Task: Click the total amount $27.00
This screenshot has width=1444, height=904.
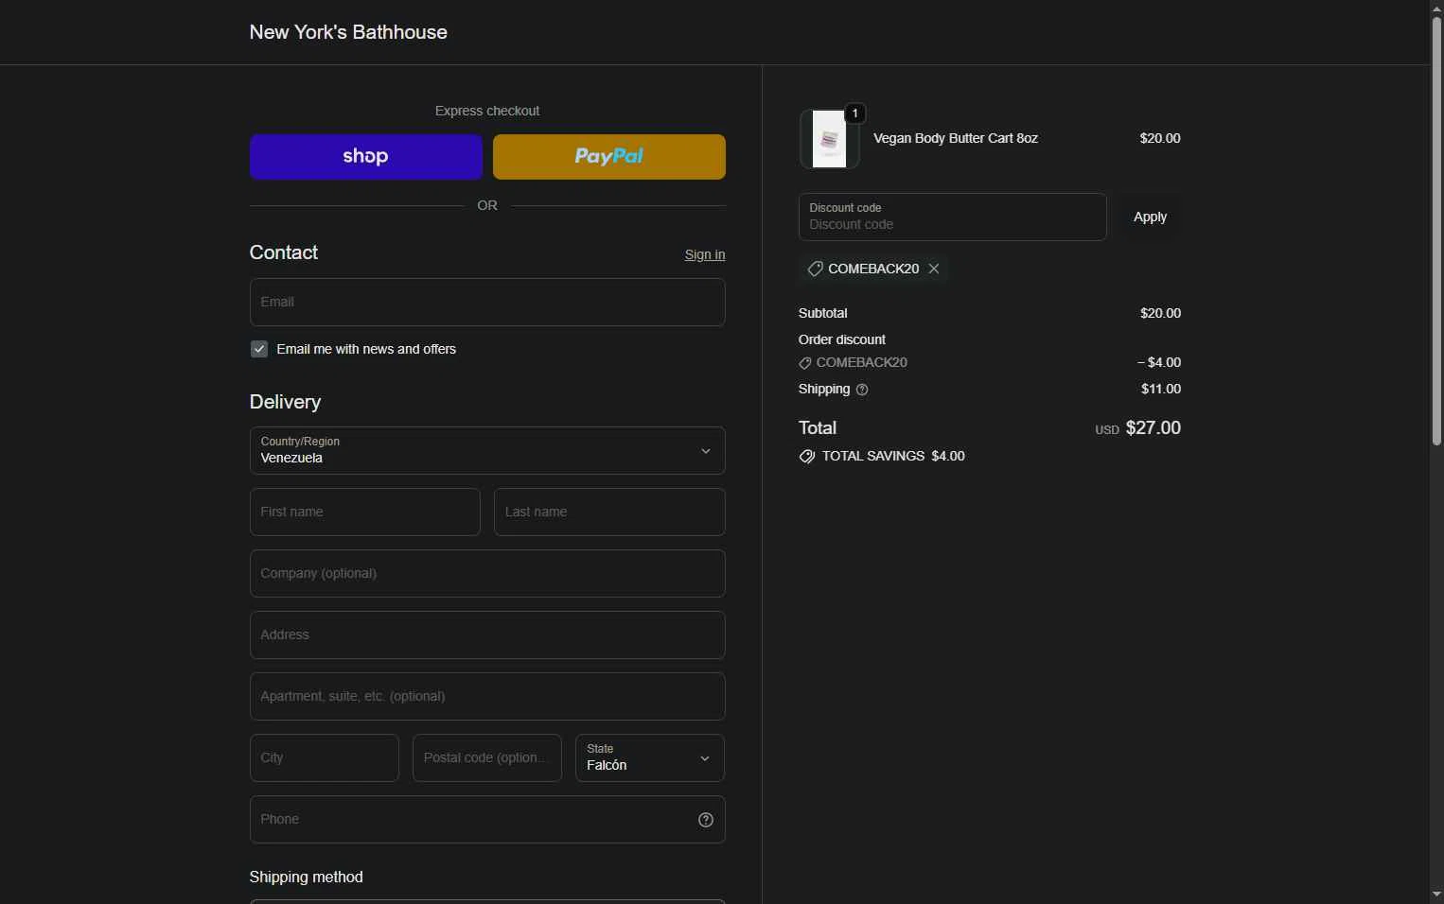Action: pos(1153,428)
